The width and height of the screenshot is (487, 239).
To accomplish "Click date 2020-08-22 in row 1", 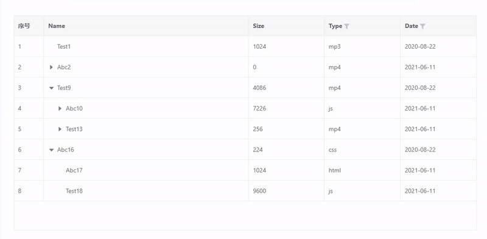I will point(420,47).
